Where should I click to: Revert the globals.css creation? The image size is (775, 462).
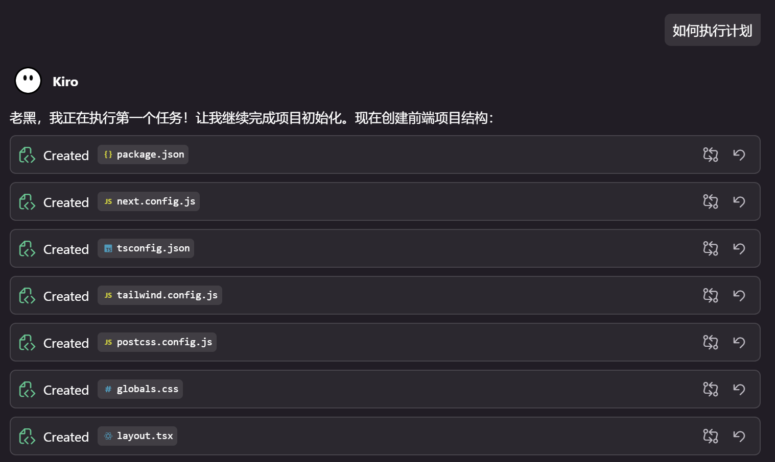(x=739, y=389)
